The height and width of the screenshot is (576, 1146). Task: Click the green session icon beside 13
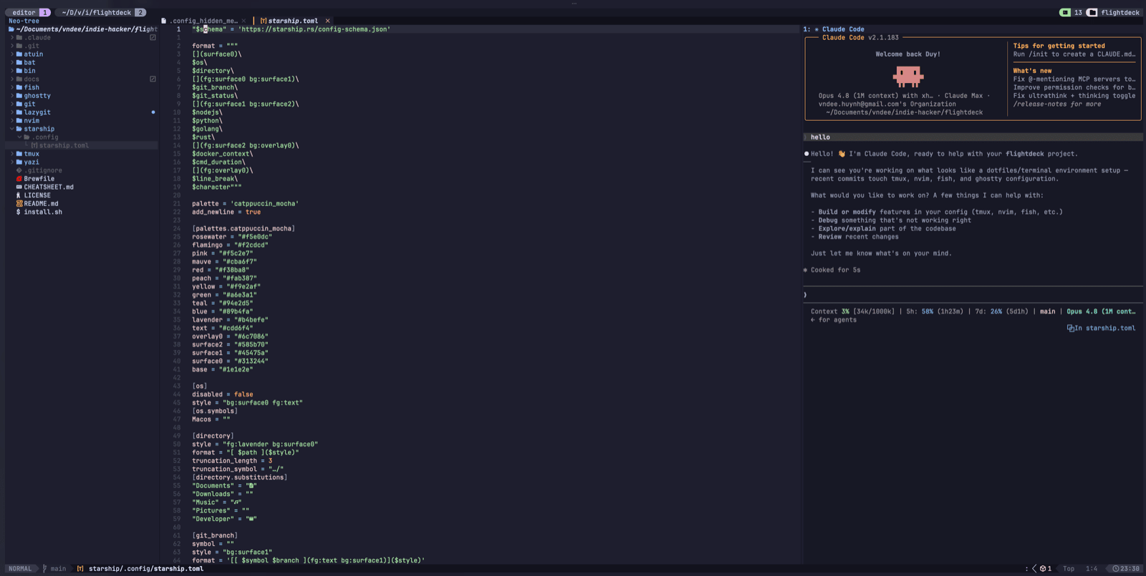1065,12
